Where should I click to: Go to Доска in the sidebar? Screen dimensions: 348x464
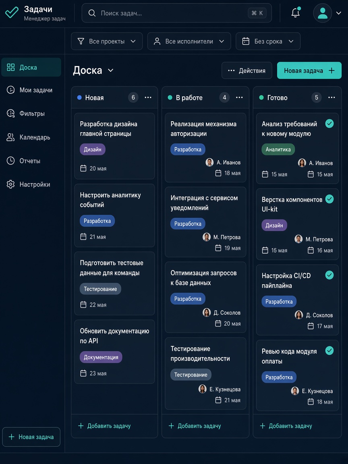[31, 67]
